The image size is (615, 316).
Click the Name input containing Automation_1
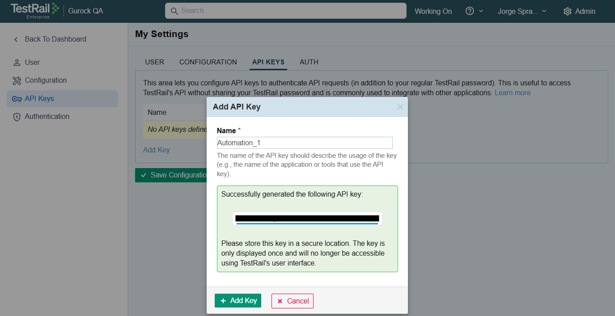[305, 143]
